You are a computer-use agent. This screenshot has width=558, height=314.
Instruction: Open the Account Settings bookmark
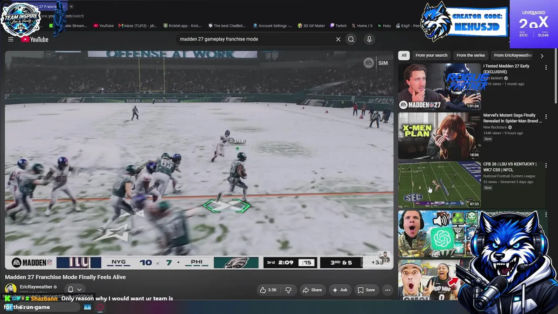[x=272, y=26]
